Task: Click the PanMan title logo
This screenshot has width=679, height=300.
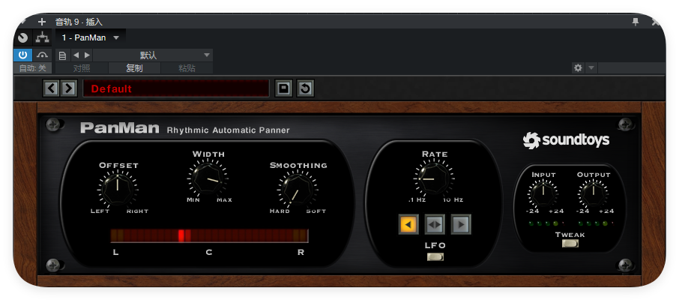Action: click(x=119, y=128)
